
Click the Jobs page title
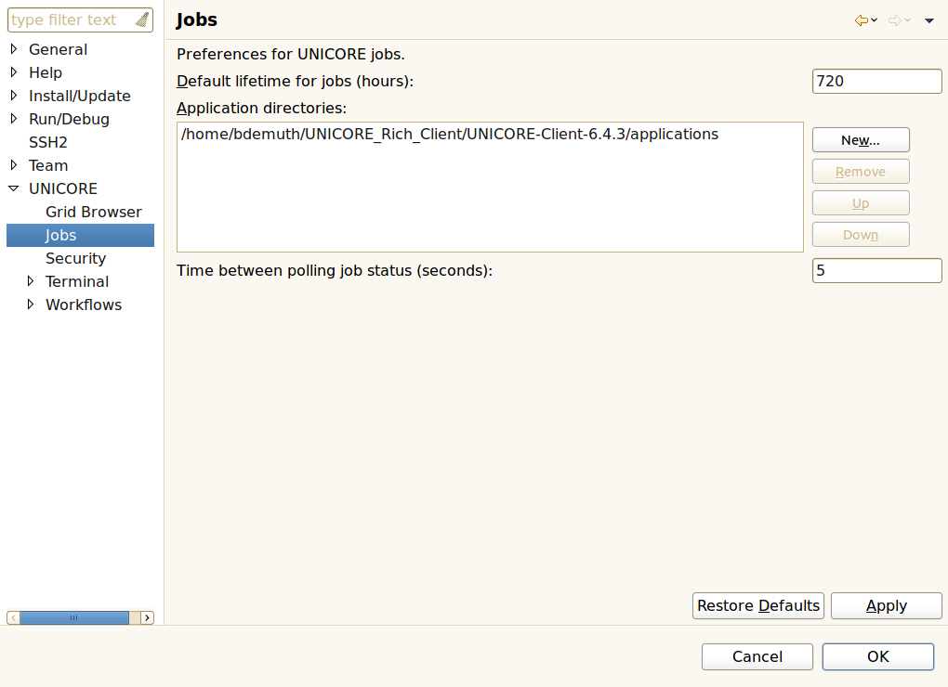click(196, 19)
